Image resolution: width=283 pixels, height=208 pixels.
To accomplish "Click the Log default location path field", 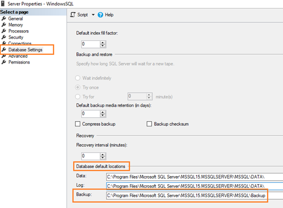I will click(x=195, y=186).
